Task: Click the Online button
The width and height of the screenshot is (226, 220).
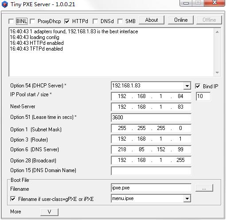Action: pyautogui.click(x=181, y=20)
